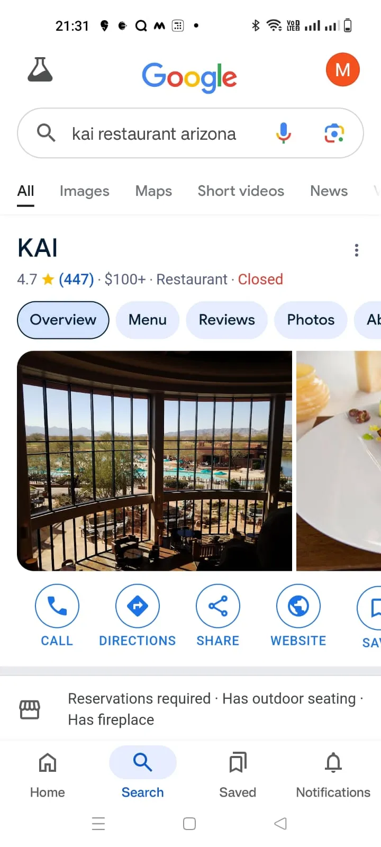Image resolution: width=381 pixels, height=847 pixels.
Task: Open the restaurant window view photo
Action: coord(155,461)
